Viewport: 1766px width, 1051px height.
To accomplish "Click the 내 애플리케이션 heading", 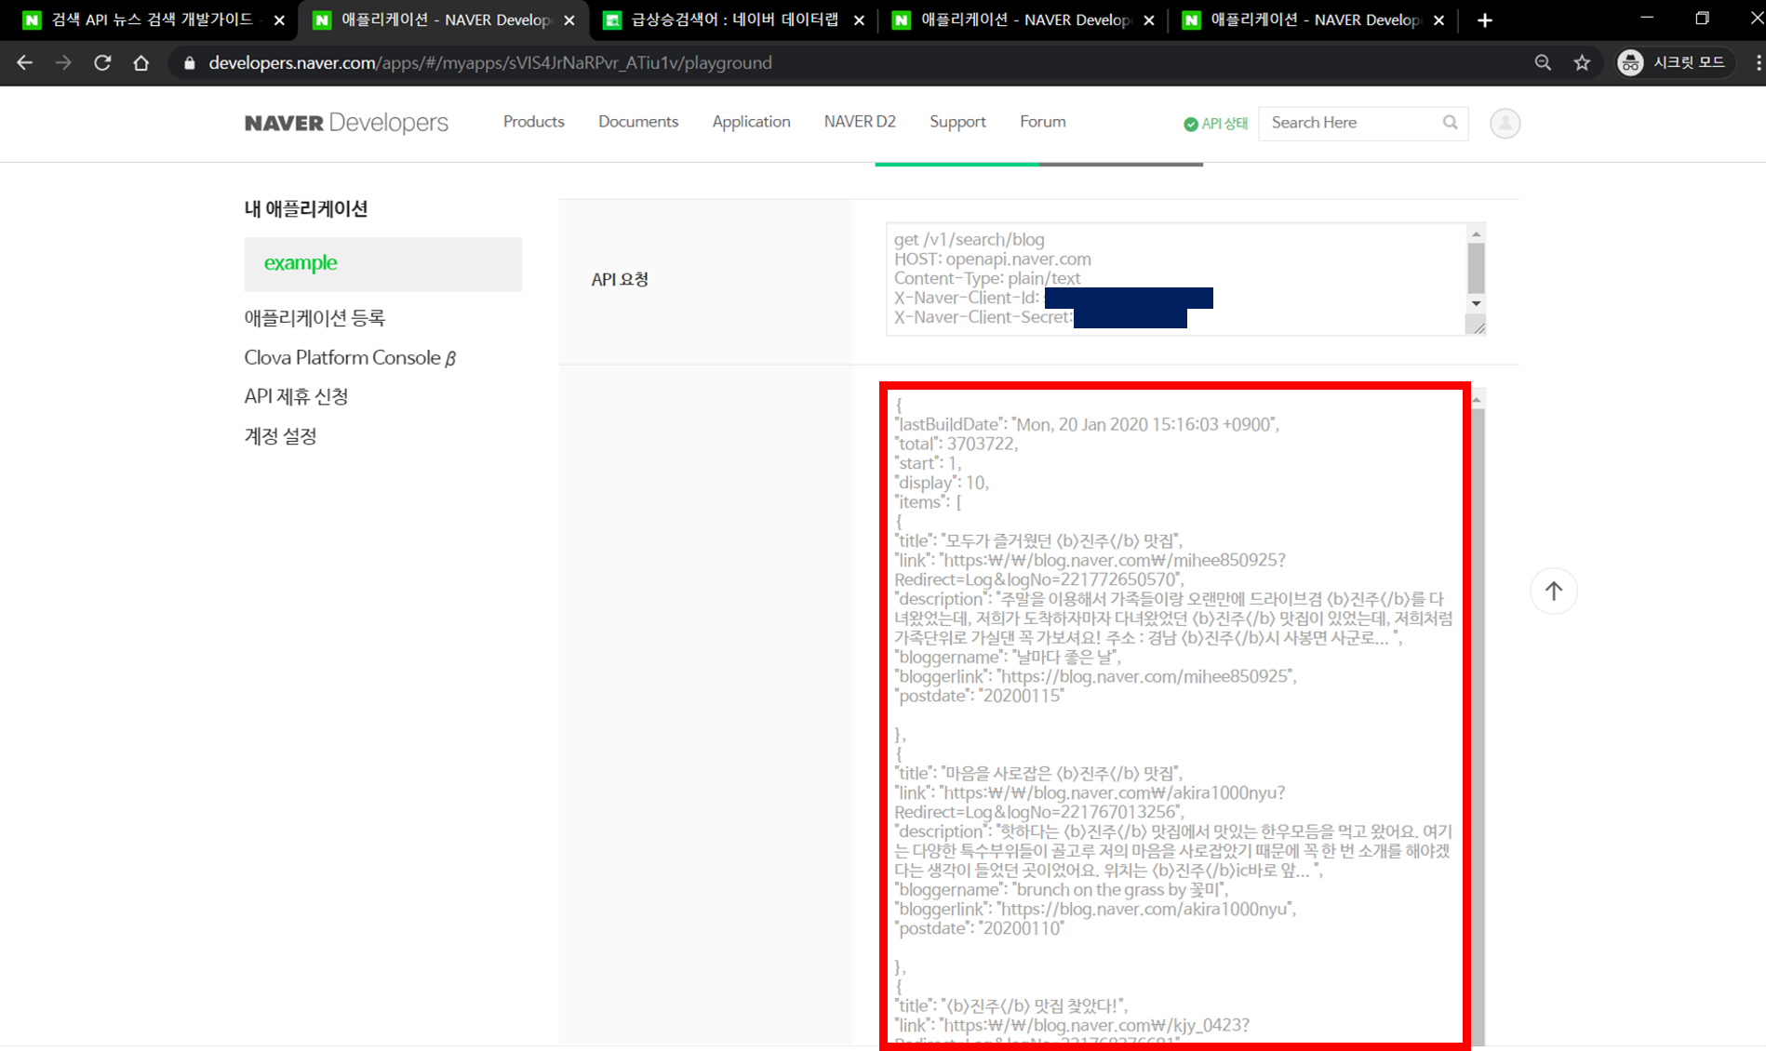I will coord(306,209).
